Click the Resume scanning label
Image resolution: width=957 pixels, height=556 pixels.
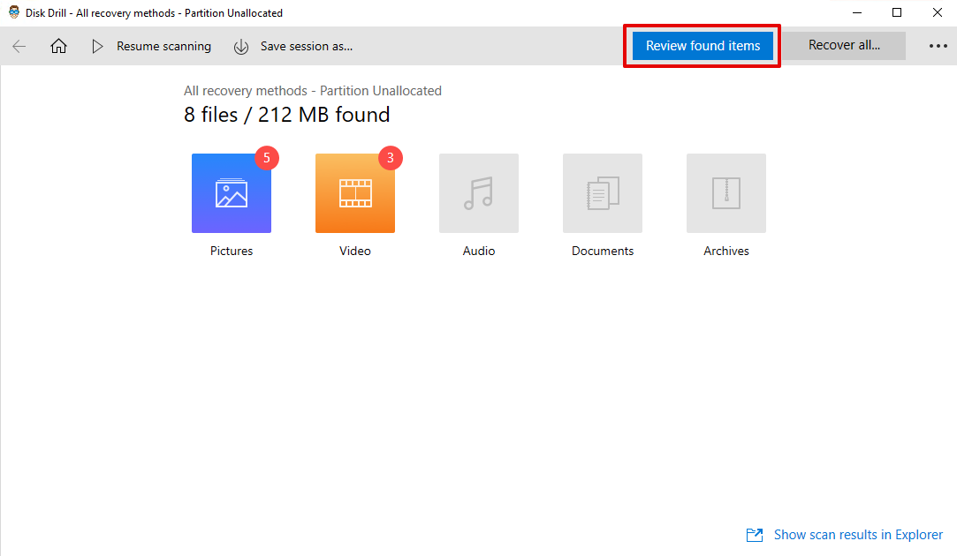[x=163, y=46]
